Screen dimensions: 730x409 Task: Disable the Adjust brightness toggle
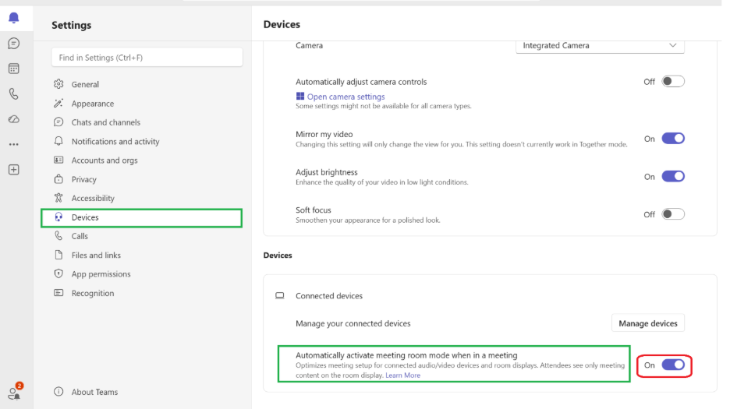click(x=673, y=176)
